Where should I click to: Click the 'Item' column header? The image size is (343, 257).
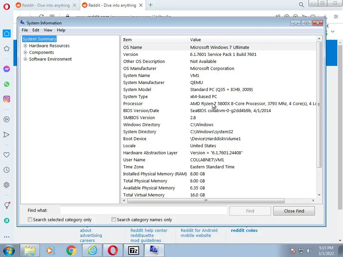[x=154, y=39]
